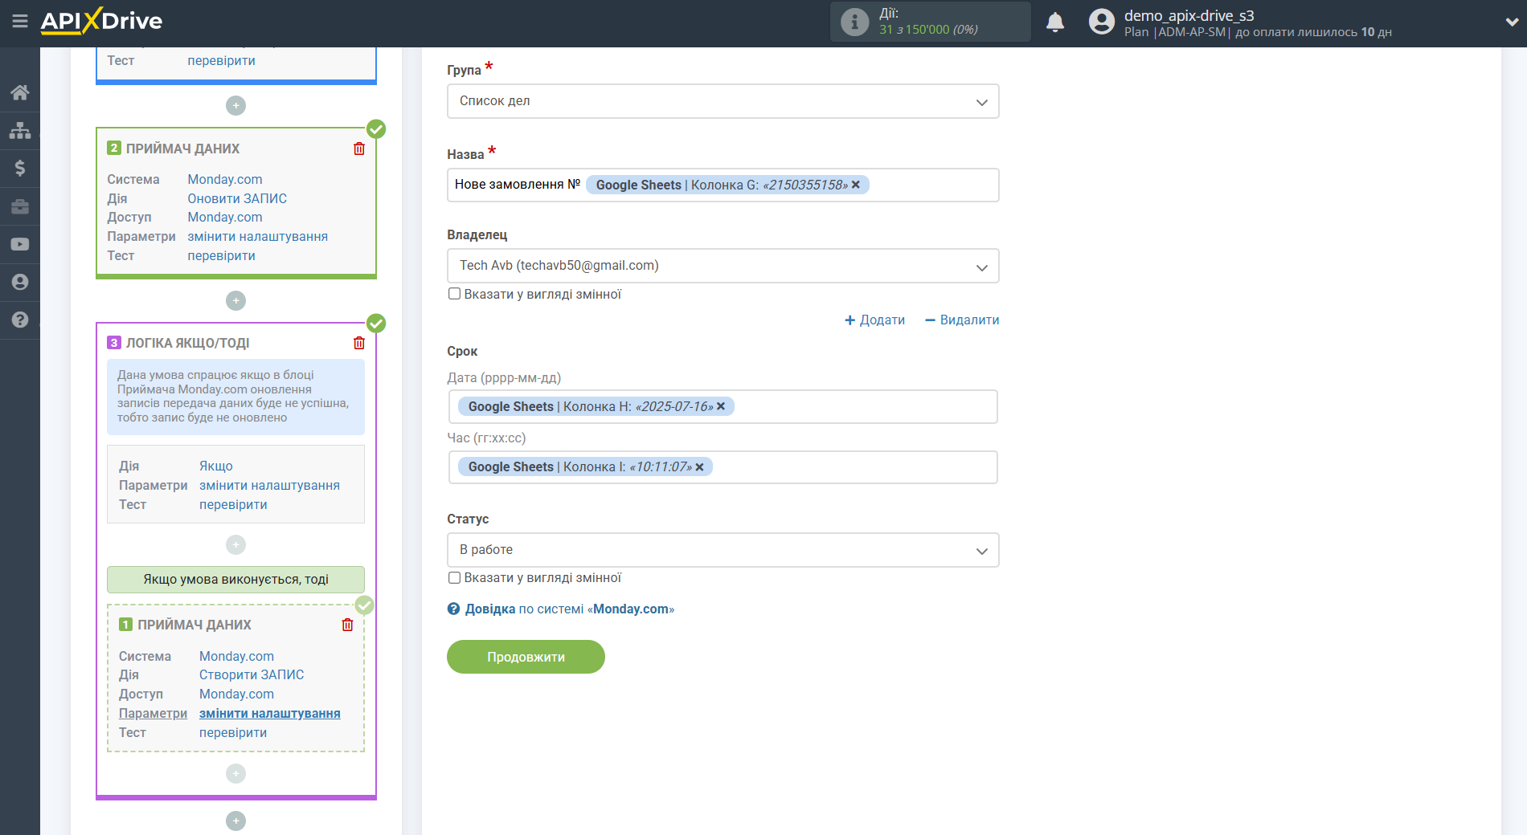Click Monday.com Доступ link in block 2
The width and height of the screenshot is (1527, 835).
point(225,217)
